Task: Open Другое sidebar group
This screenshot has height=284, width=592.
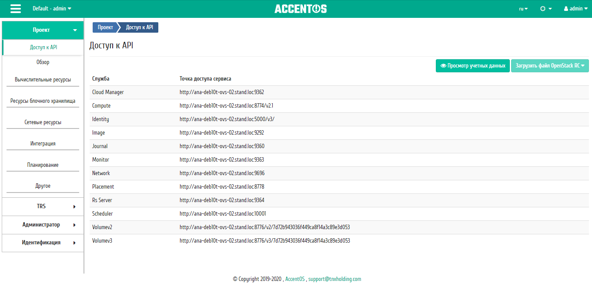Action: [43, 186]
